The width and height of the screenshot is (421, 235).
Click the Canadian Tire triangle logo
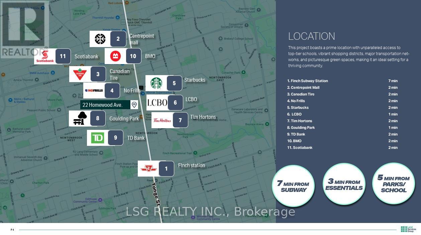(80, 74)
